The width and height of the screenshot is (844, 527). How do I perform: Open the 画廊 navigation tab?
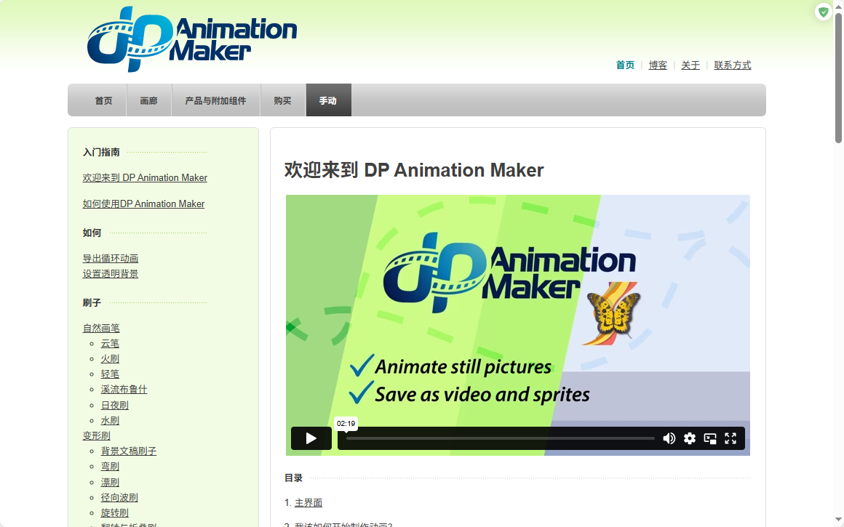point(148,101)
